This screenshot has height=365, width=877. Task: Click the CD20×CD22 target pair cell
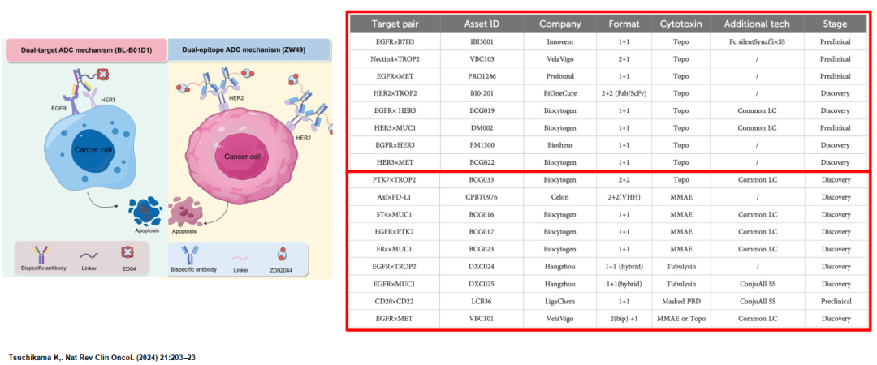395,301
